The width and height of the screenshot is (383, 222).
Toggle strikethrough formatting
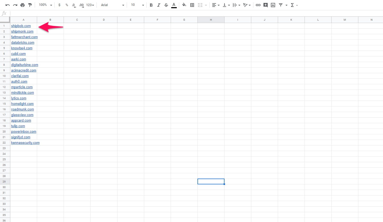click(x=166, y=5)
